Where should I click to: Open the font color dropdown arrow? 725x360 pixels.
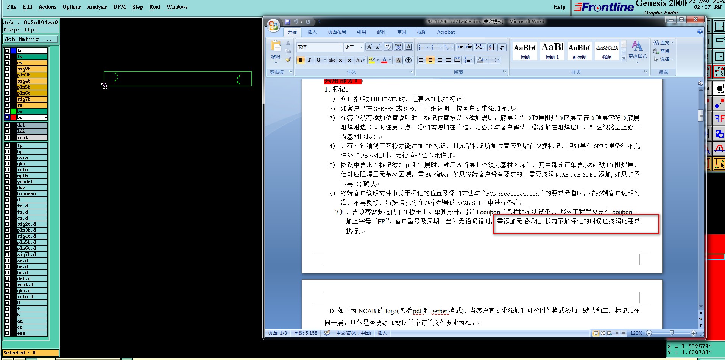[x=390, y=60]
